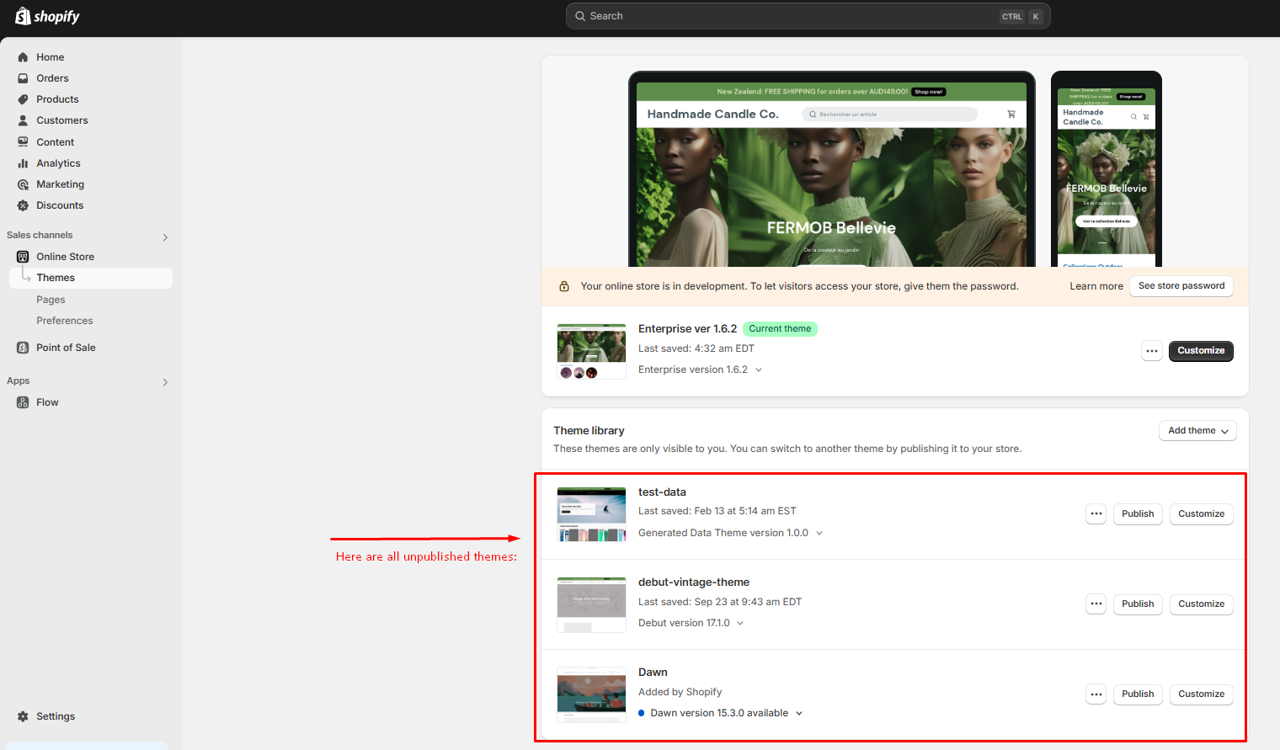Click the Enterprise theme thumbnail image

pos(591,351)
